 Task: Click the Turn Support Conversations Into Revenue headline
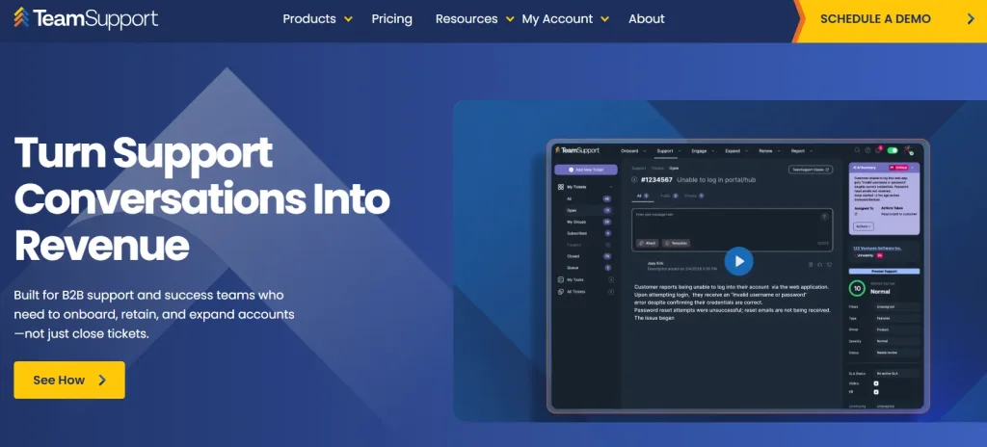[201, 199]
